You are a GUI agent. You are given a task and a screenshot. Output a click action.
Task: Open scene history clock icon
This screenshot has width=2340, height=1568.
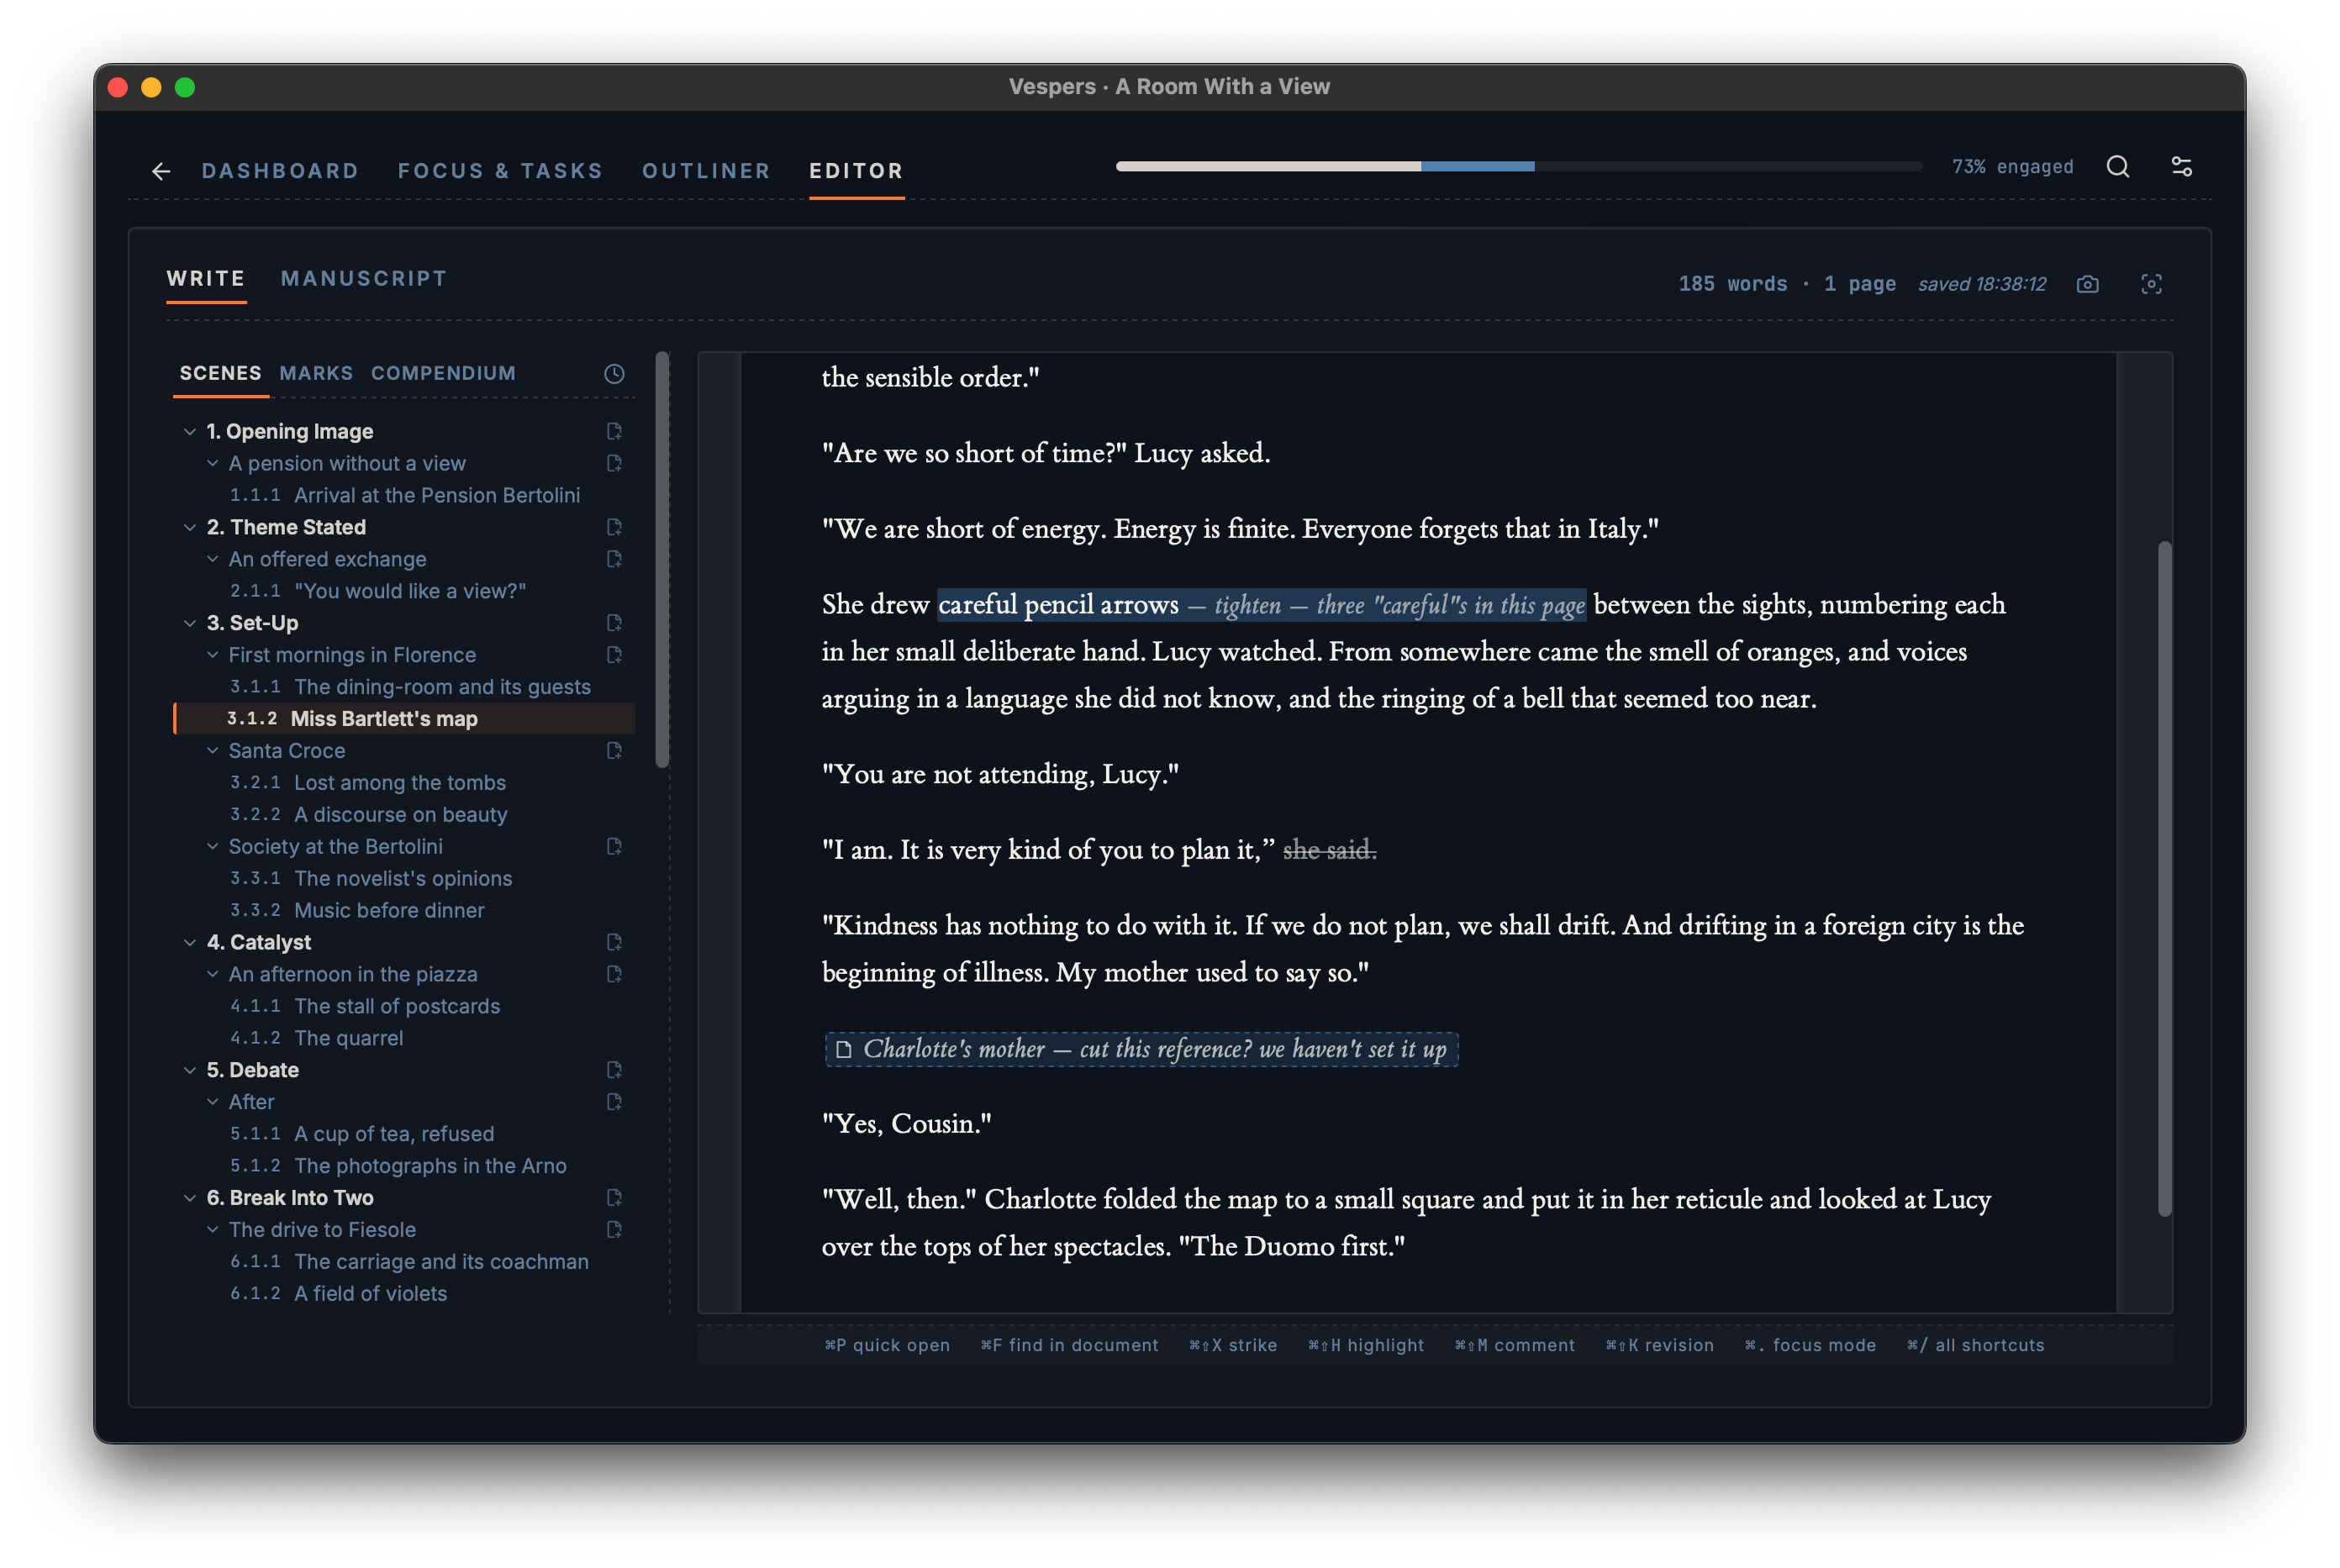click(614, 373)
